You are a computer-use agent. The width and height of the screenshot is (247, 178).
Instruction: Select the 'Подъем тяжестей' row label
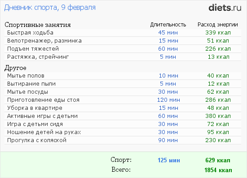click(x=33, y=49)
